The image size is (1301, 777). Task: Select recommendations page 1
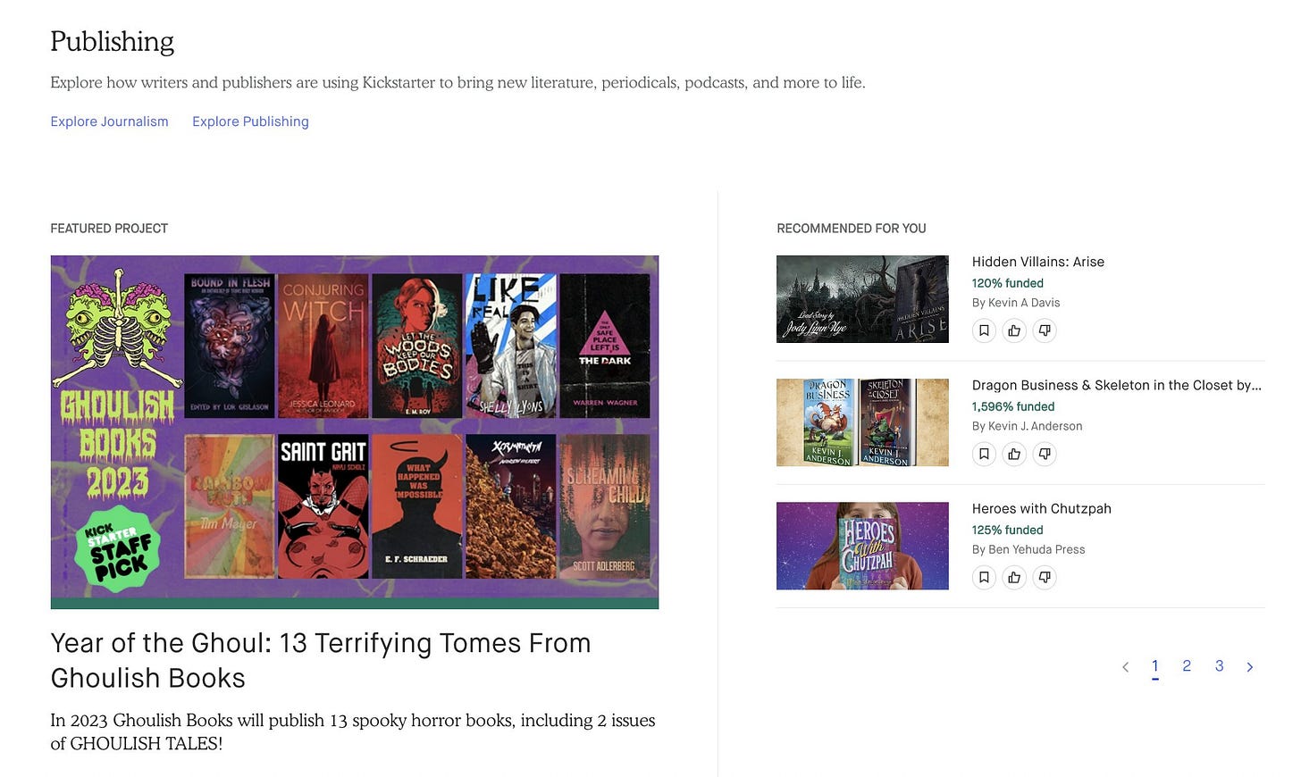[1155, 666]
